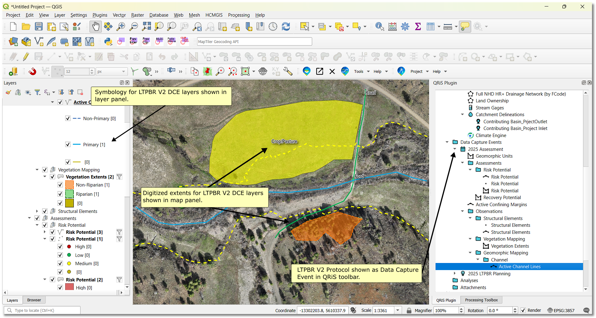596x318 pixels.
Task: Collapse the Data Capture Events folder
Action: click(x=447, y=142)
